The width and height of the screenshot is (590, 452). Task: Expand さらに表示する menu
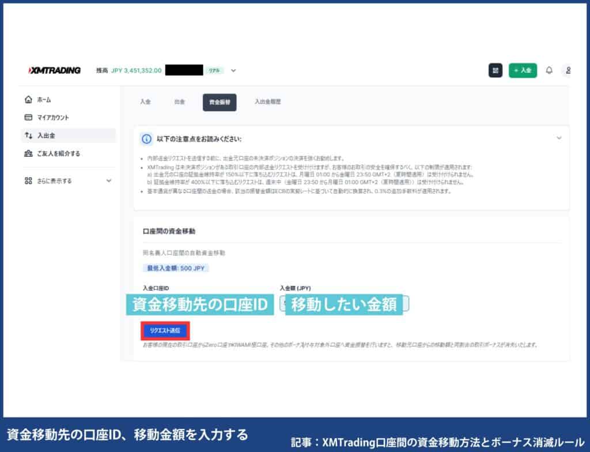69,181
